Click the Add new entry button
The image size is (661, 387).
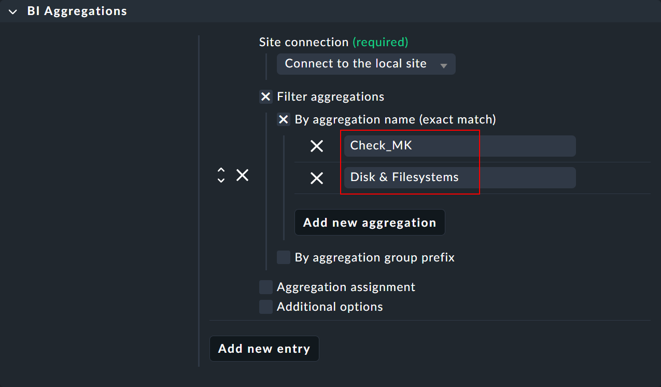(264, 349)
